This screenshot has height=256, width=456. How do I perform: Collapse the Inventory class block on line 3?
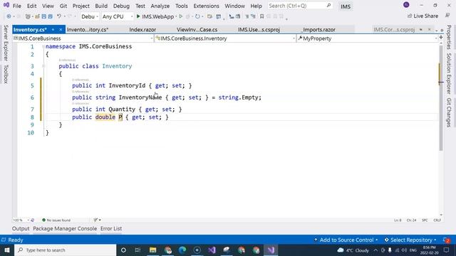[x=43, y=66]
